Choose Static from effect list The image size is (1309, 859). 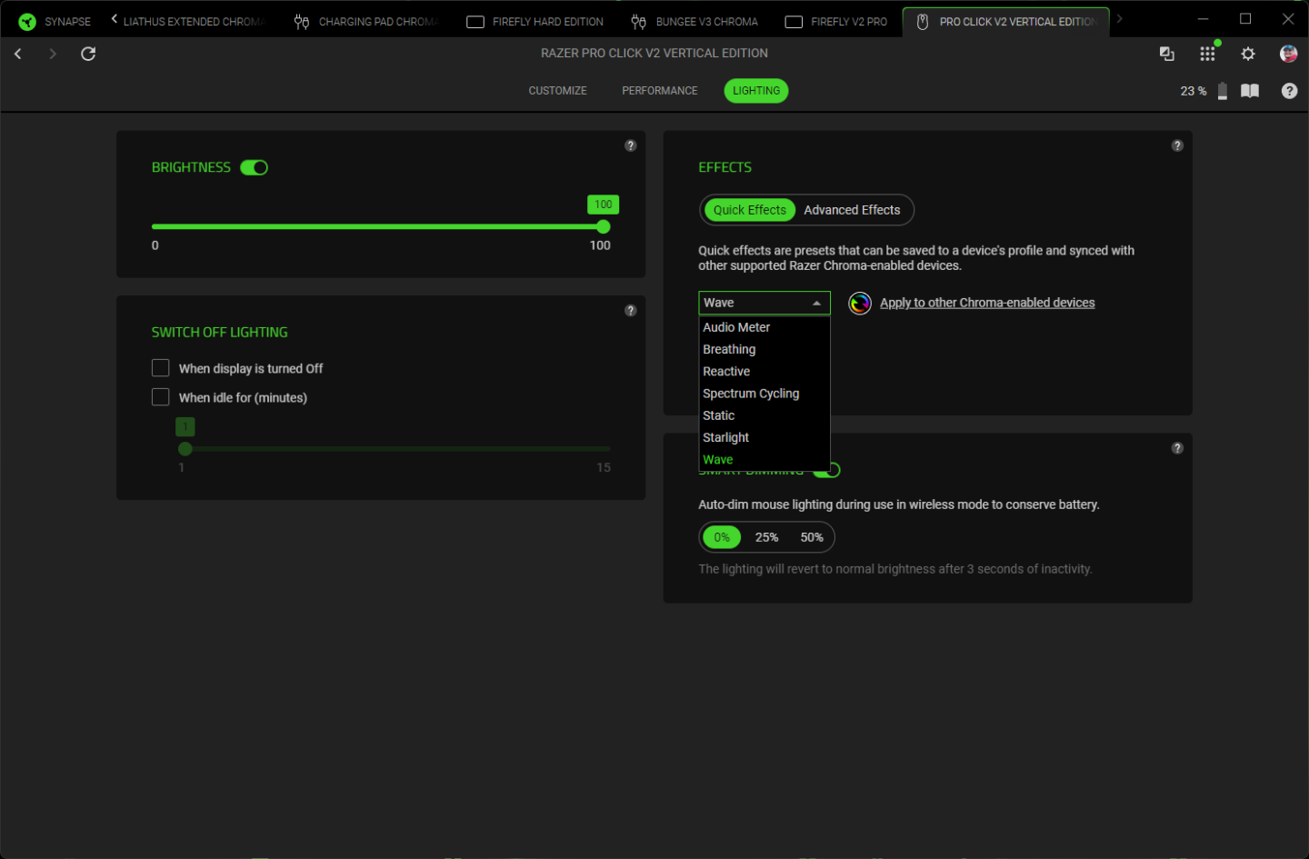pyautogui.click(x=764, y=415)
